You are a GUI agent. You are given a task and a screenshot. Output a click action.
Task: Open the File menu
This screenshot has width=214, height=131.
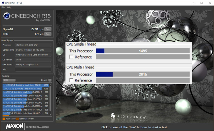(x=3, y=7)
